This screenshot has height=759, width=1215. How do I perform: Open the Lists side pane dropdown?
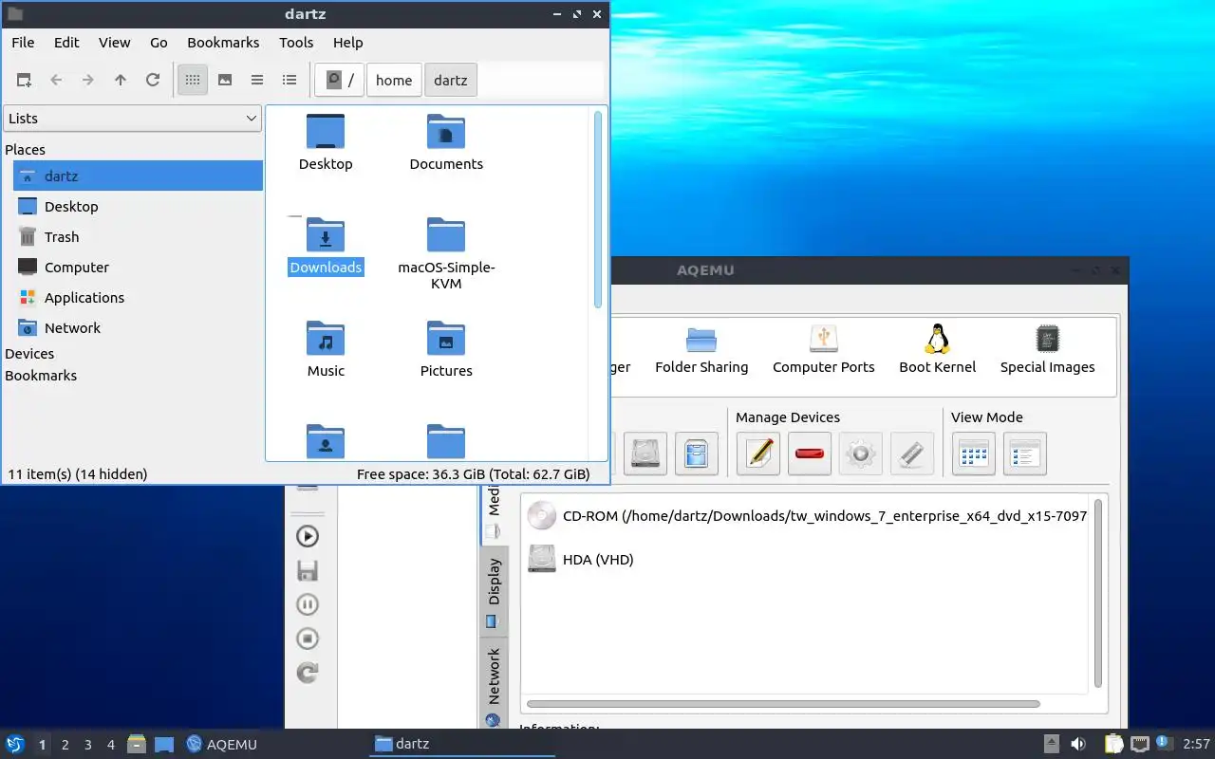(x=133, y=118)
